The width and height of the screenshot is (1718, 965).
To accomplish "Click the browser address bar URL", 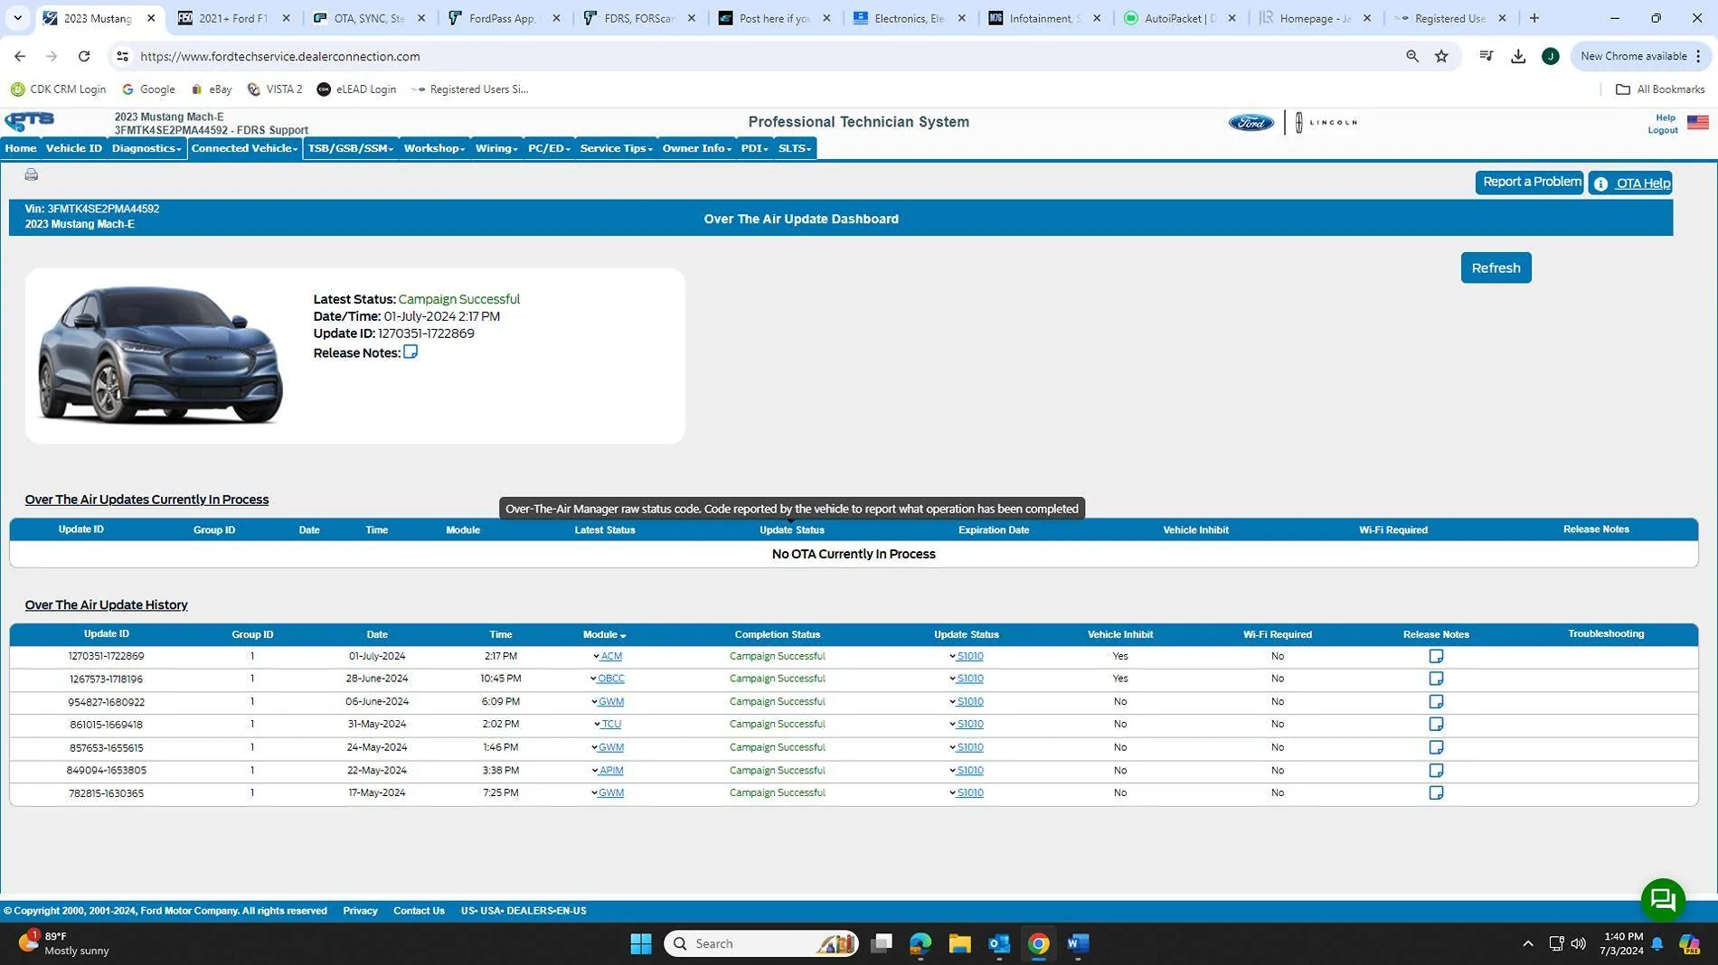I will tap(280, 56).
